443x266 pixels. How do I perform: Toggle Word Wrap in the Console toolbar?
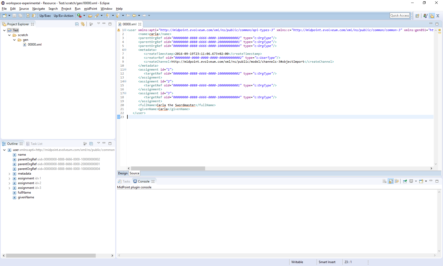click(397, 181)
